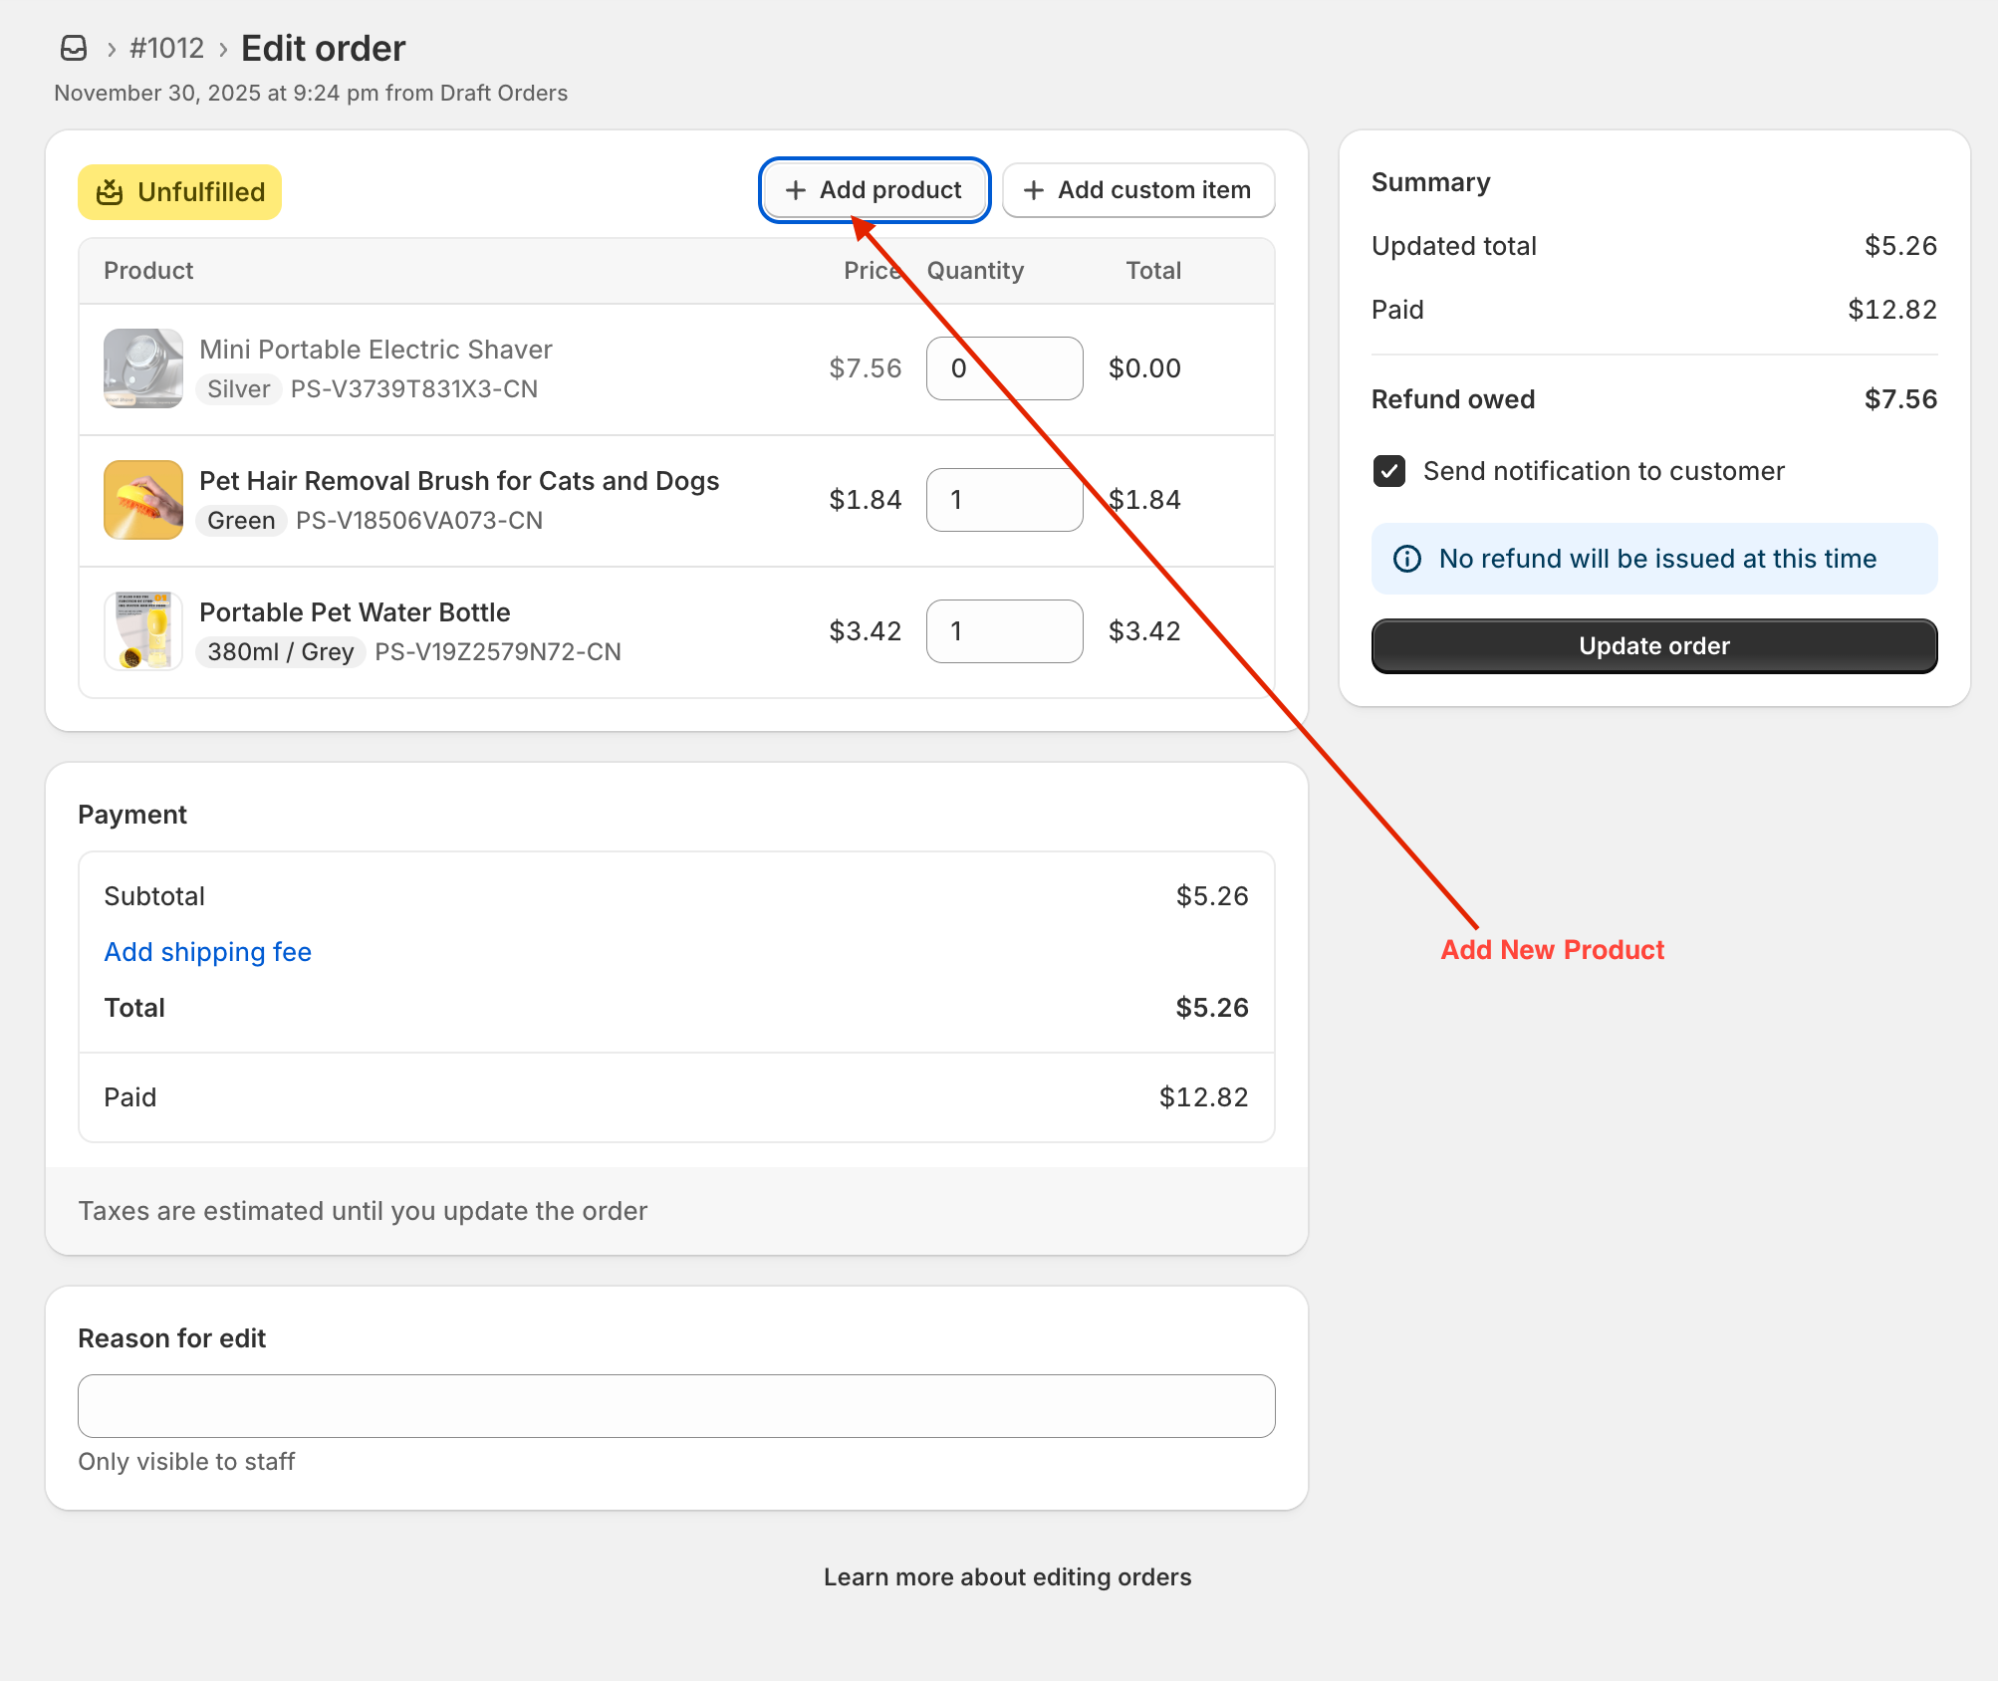Image resolution: width=1998 pixels, height=1681 pixels.
Task: Click the orders inbox icon in breadcrumb
Action: [74, 48]
